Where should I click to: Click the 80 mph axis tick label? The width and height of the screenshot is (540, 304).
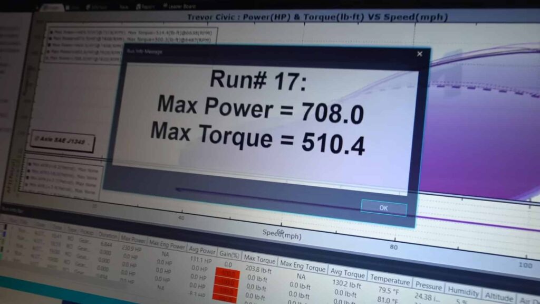click(x=393, y=247)
